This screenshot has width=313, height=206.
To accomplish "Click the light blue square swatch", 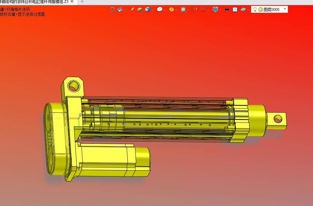I will [235, 9].
